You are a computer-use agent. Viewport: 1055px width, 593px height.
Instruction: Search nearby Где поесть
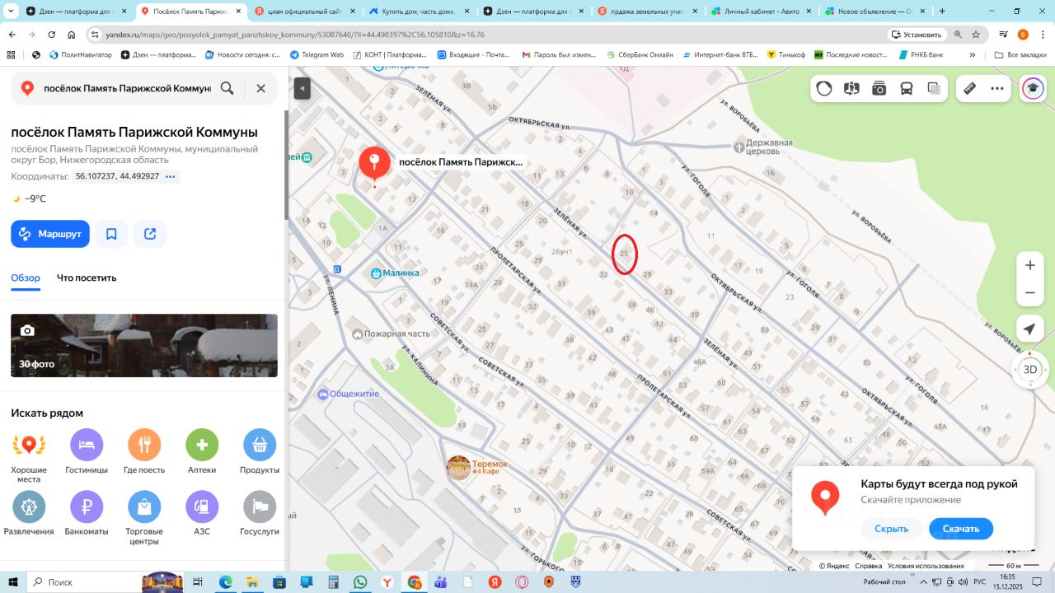click(144, 453)
